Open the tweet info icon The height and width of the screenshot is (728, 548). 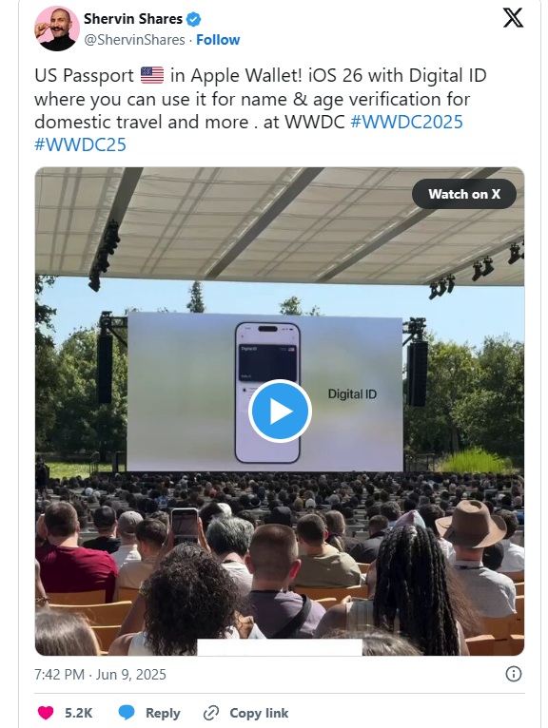point(513,674)
